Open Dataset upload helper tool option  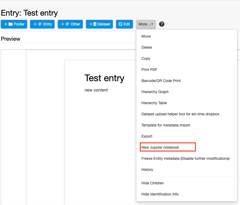coord(186,114)
